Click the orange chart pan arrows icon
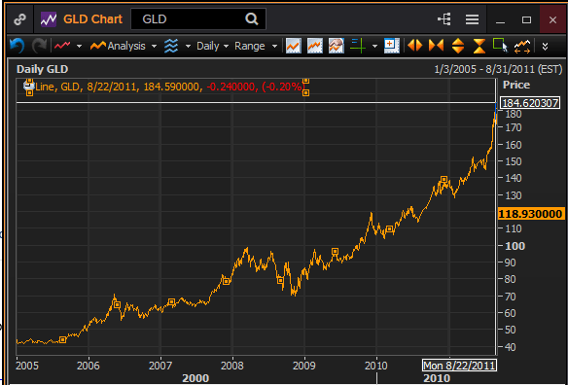 pos(522,47)
